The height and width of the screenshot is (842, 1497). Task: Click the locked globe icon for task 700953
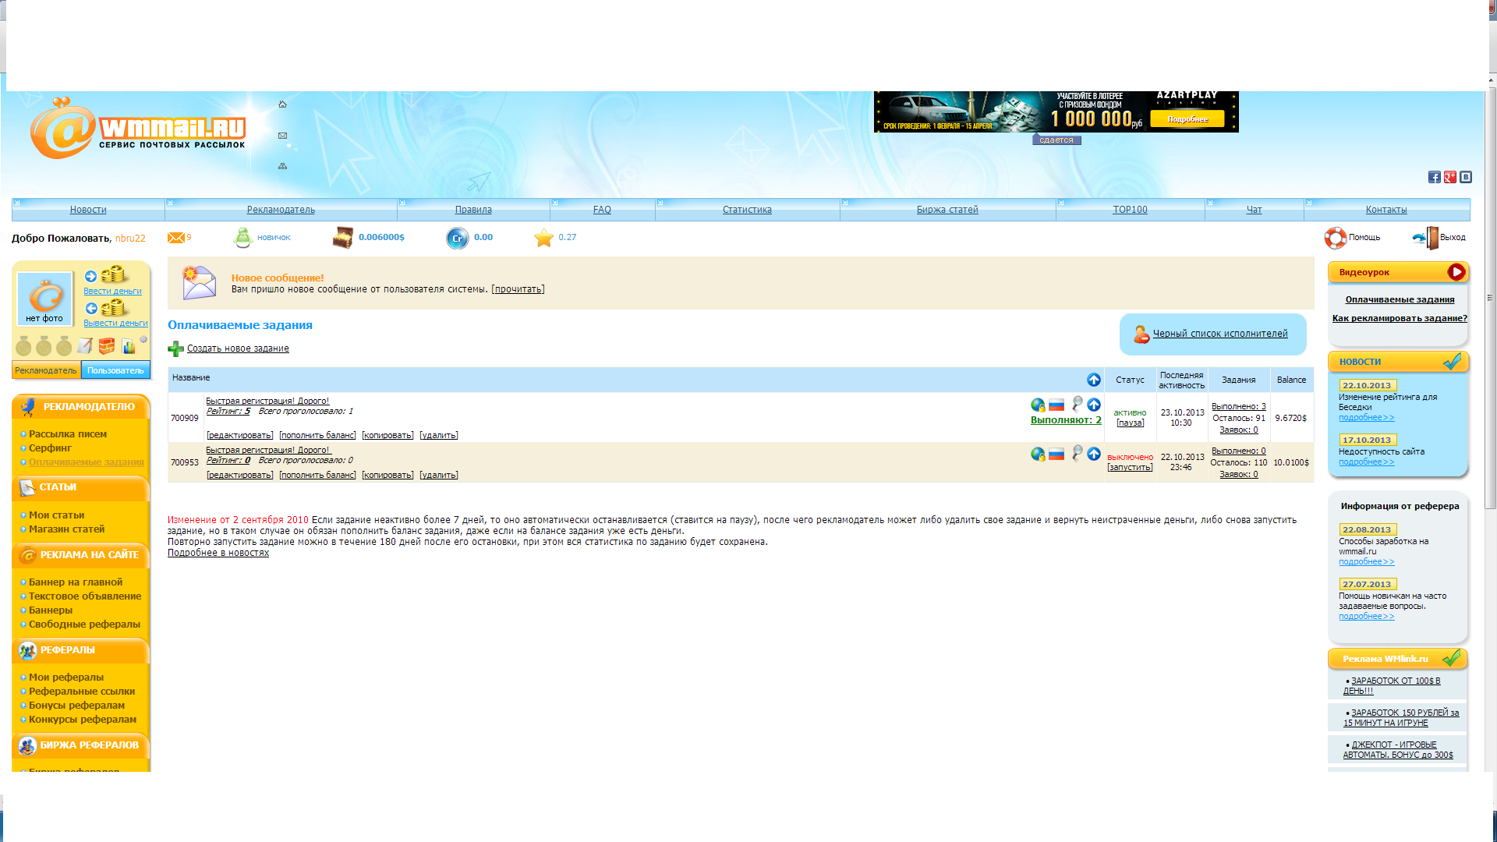coord(1038,454)
